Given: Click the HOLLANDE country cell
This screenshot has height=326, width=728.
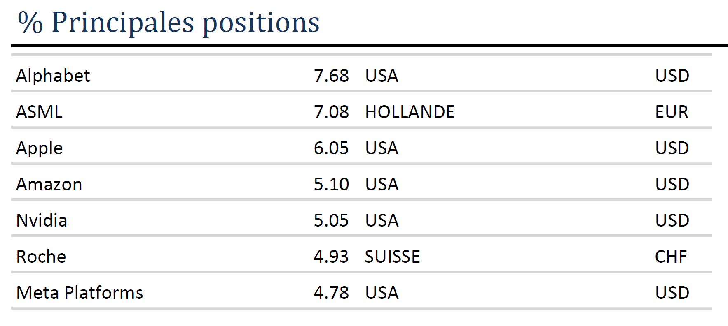Looking at the screenshot, I should (x=410, y=112).
